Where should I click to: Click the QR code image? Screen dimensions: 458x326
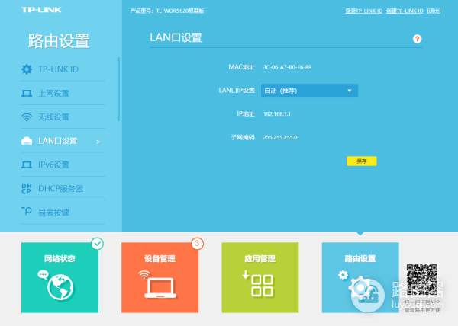point(422,281)
